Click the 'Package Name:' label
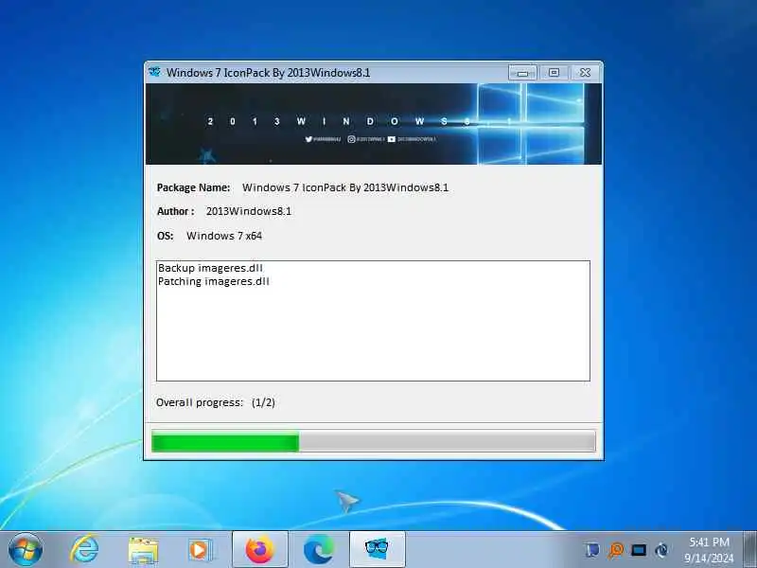 193,187
